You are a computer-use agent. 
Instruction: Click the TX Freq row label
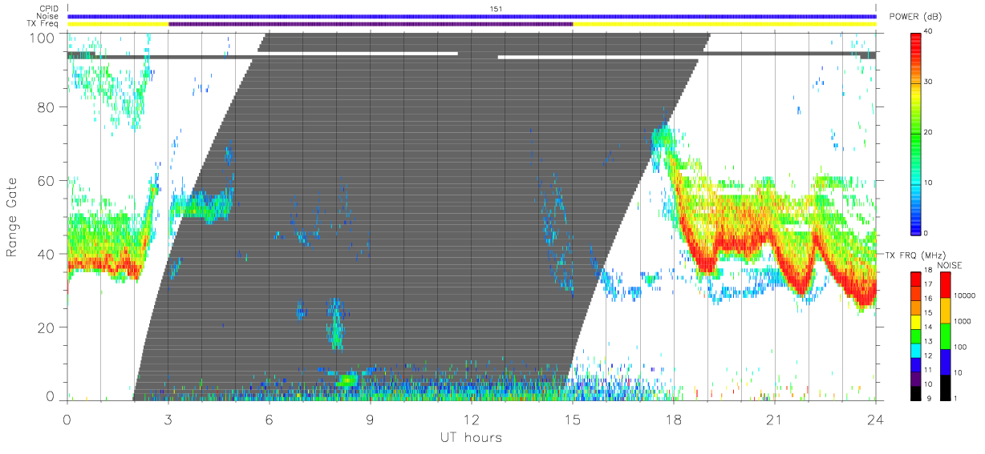(x=43, y=24)
